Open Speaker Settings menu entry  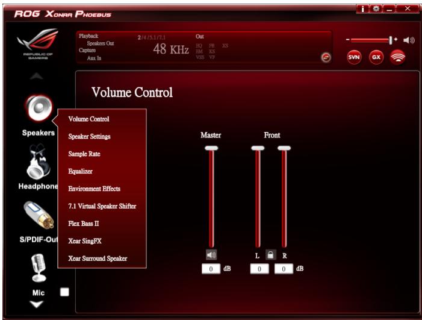coord(89,136)
